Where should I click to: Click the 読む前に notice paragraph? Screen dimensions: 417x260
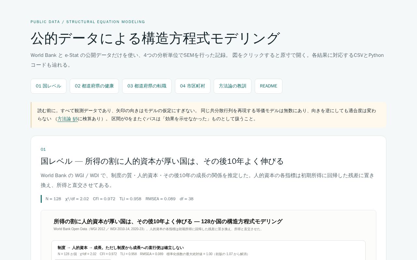[208, 115]
